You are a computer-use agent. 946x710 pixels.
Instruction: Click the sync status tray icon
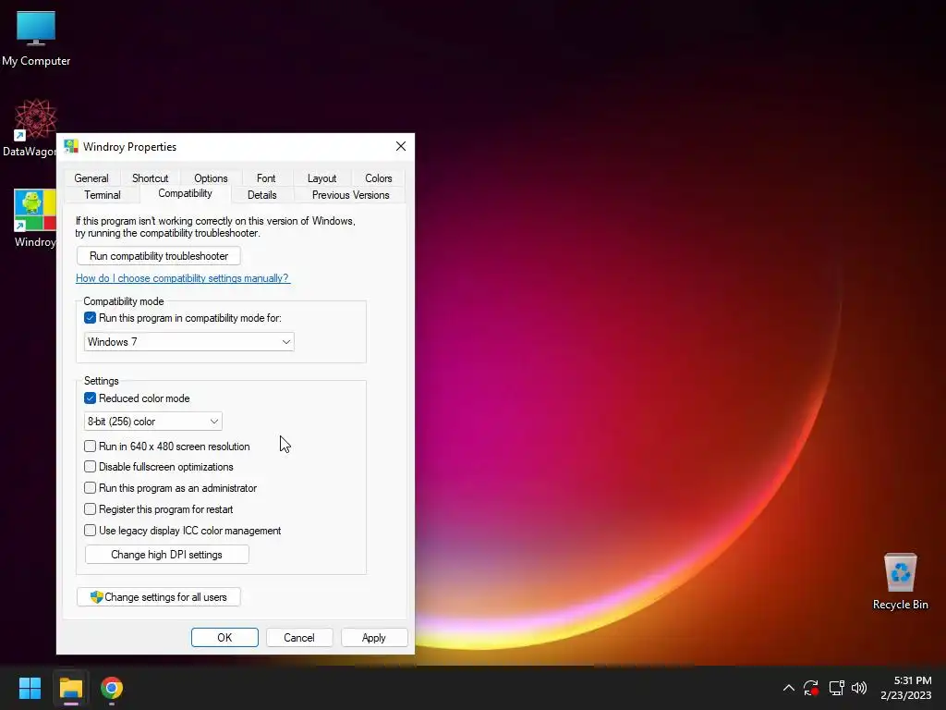tap(811, 688)
